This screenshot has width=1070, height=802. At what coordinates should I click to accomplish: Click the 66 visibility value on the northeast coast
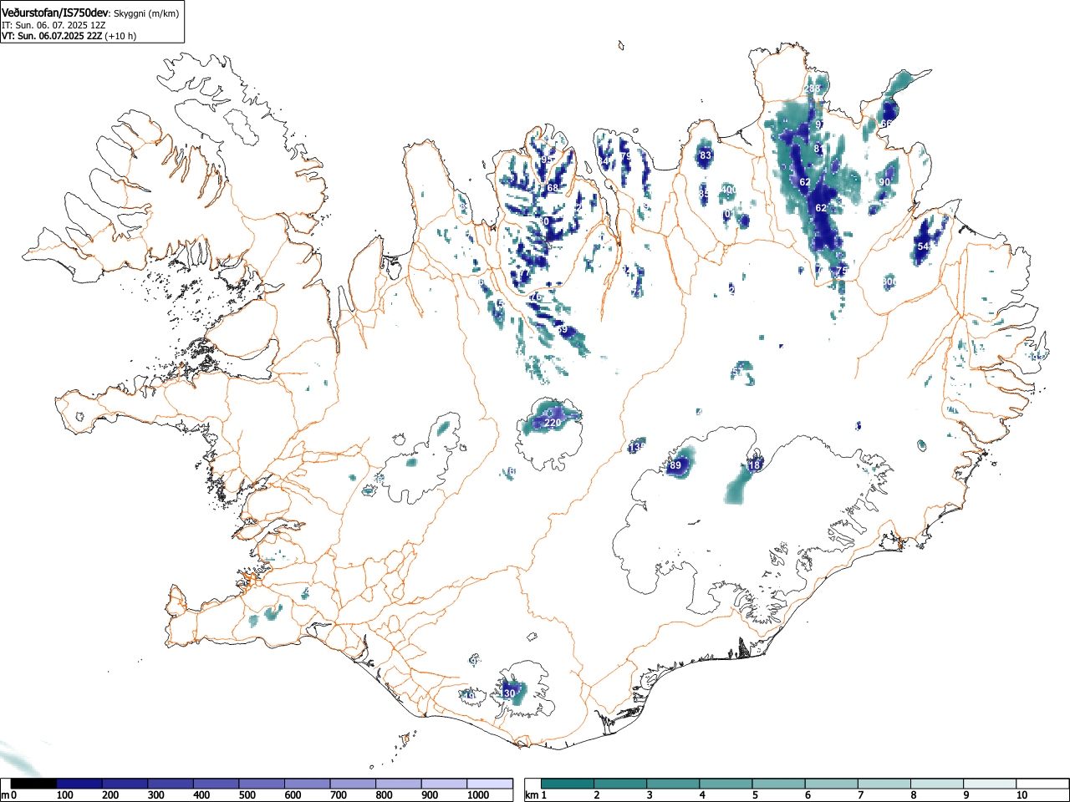886,124
